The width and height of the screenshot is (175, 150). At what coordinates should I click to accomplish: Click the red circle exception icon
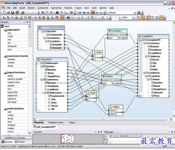(x=57, y=18)
